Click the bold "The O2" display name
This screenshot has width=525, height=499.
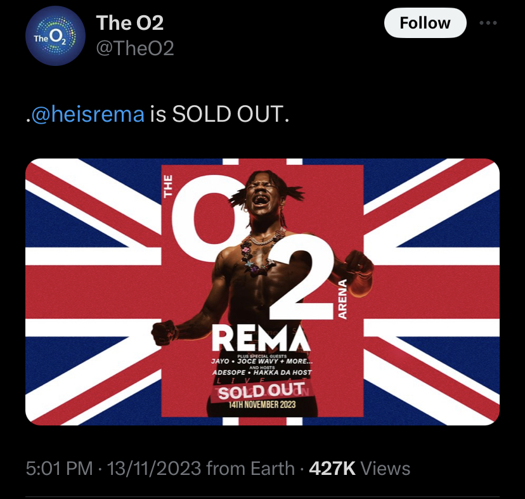click(130, 23)
